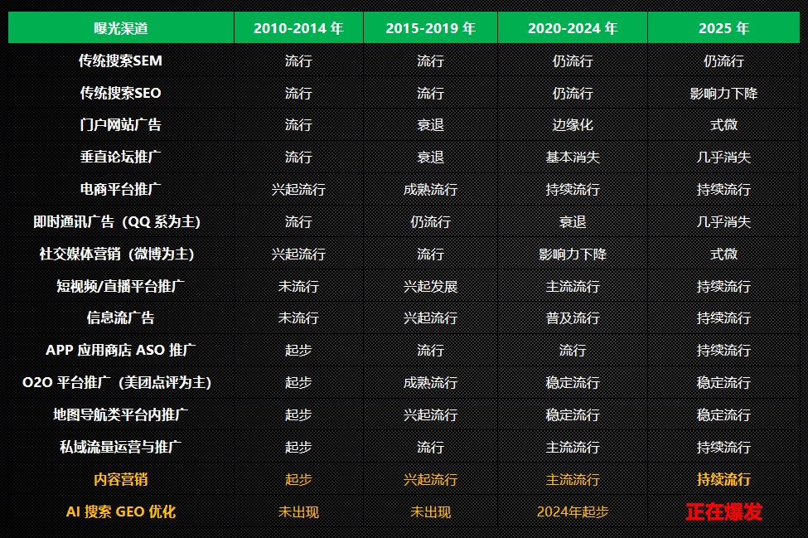Select the 电商平台推广 row label

[120, 189]
